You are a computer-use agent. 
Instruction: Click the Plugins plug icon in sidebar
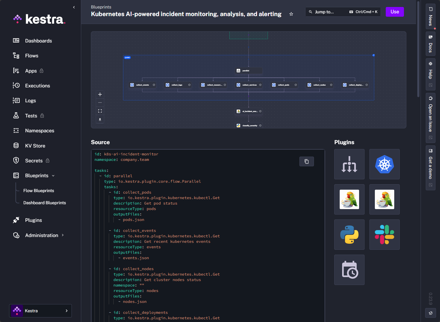coord(16,220)
